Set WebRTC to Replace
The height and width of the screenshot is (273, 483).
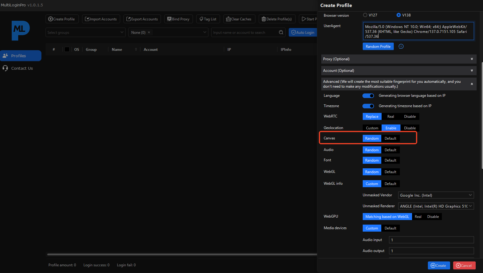tap(372, 116)
